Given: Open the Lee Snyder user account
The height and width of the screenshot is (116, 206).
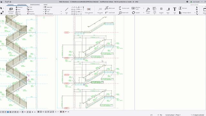Looking at the screenshot, I should tap(195, 2).
